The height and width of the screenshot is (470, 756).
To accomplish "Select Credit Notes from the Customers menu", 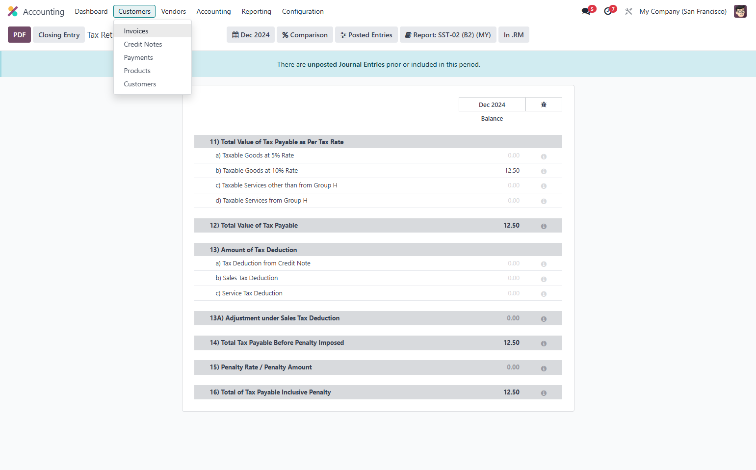I will coord(153,44).
